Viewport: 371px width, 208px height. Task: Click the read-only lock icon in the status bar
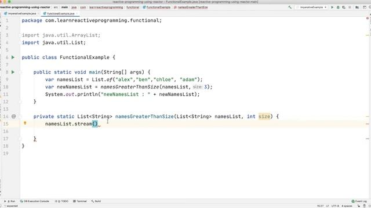[x=359, y=206]
